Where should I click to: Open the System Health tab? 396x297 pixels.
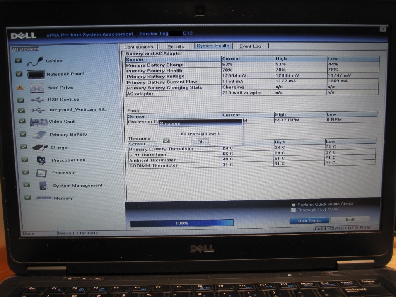(x=213, y=46)
